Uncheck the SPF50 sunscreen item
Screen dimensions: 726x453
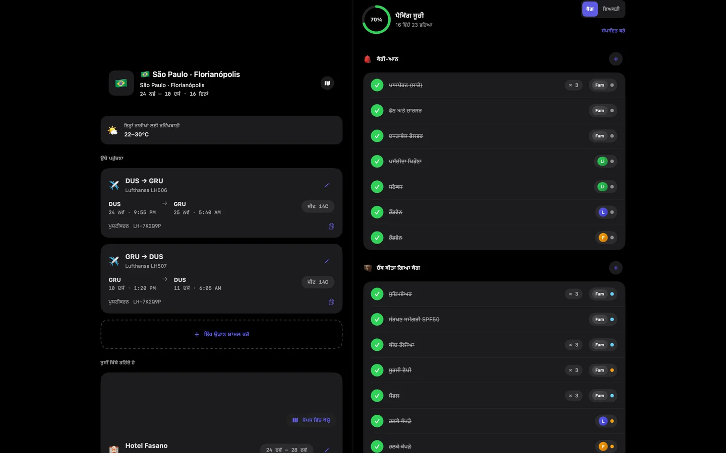click(x=377, y=319)
